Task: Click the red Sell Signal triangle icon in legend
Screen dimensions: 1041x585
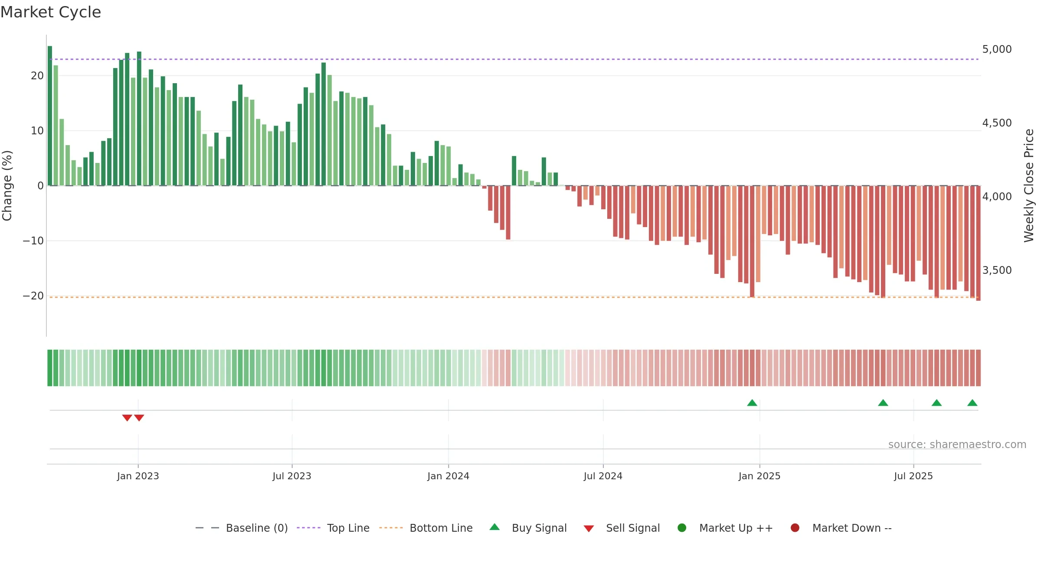Action: (x=589, y=529)
